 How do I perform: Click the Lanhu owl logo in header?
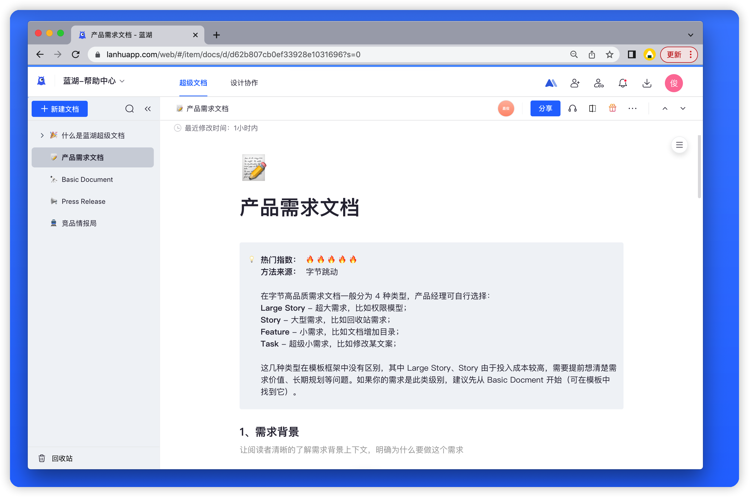click(x=41, y=81)
